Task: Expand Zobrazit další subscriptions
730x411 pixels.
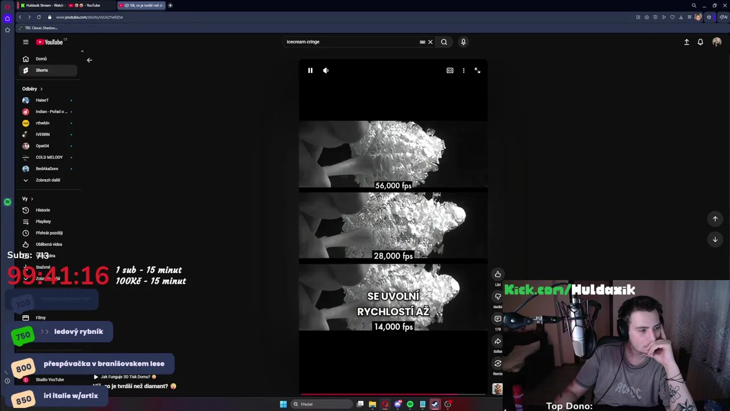Action: tap(48, 180)
